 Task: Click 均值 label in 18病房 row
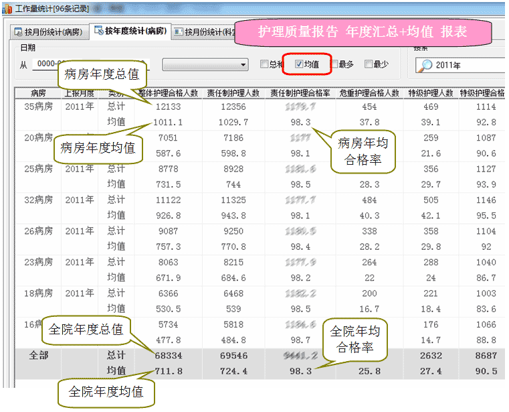click(x=116, y=309)
